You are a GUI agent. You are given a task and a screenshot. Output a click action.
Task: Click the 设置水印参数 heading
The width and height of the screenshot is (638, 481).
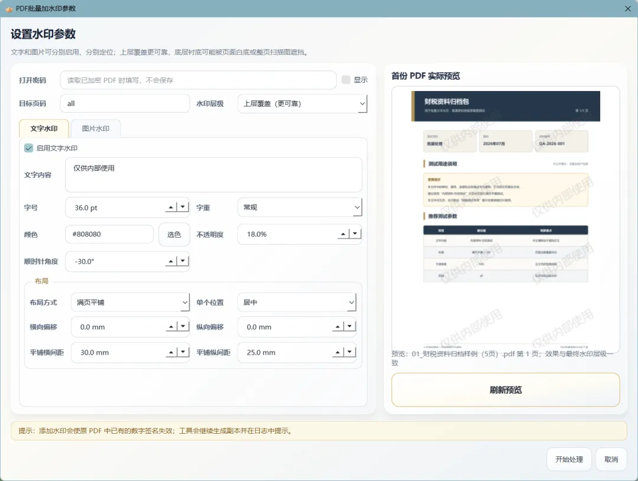pos(43,34)
